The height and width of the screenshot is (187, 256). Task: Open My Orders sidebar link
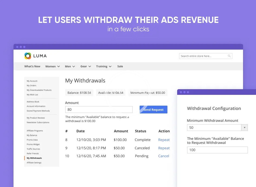pos(31,86)
